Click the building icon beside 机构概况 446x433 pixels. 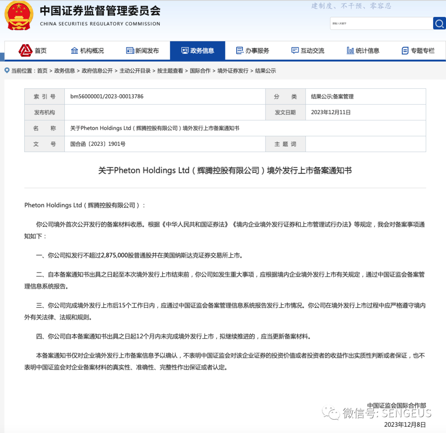(x=74, y=51)
